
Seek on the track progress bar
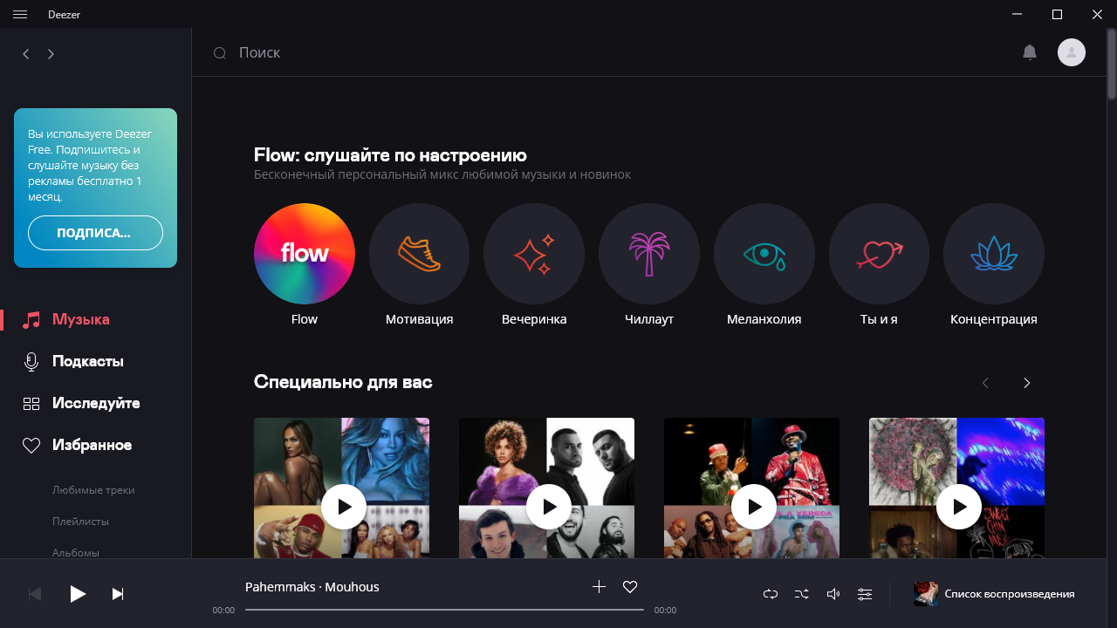pos(444,610)
